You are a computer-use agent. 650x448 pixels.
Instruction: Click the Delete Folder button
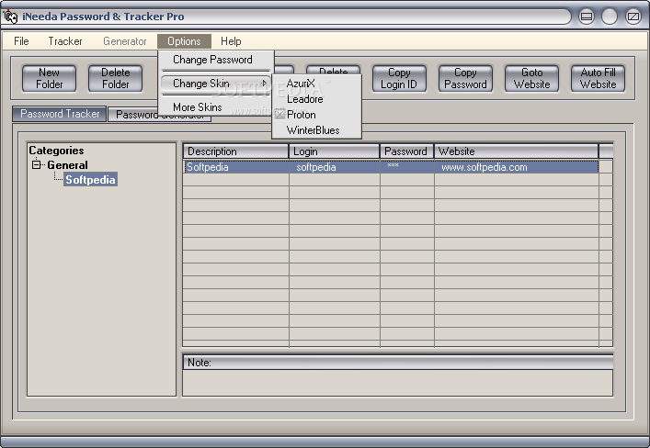(115, 78)
